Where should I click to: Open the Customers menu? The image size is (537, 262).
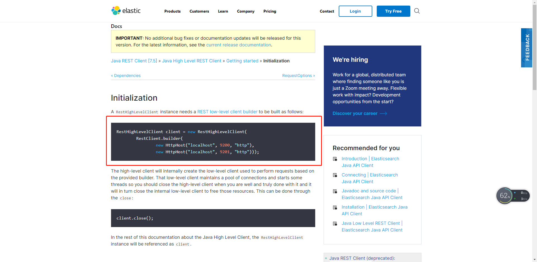click(x=199, y=11)
